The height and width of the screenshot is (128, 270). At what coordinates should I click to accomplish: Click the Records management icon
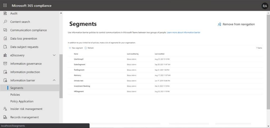click(x=5, y=117)
